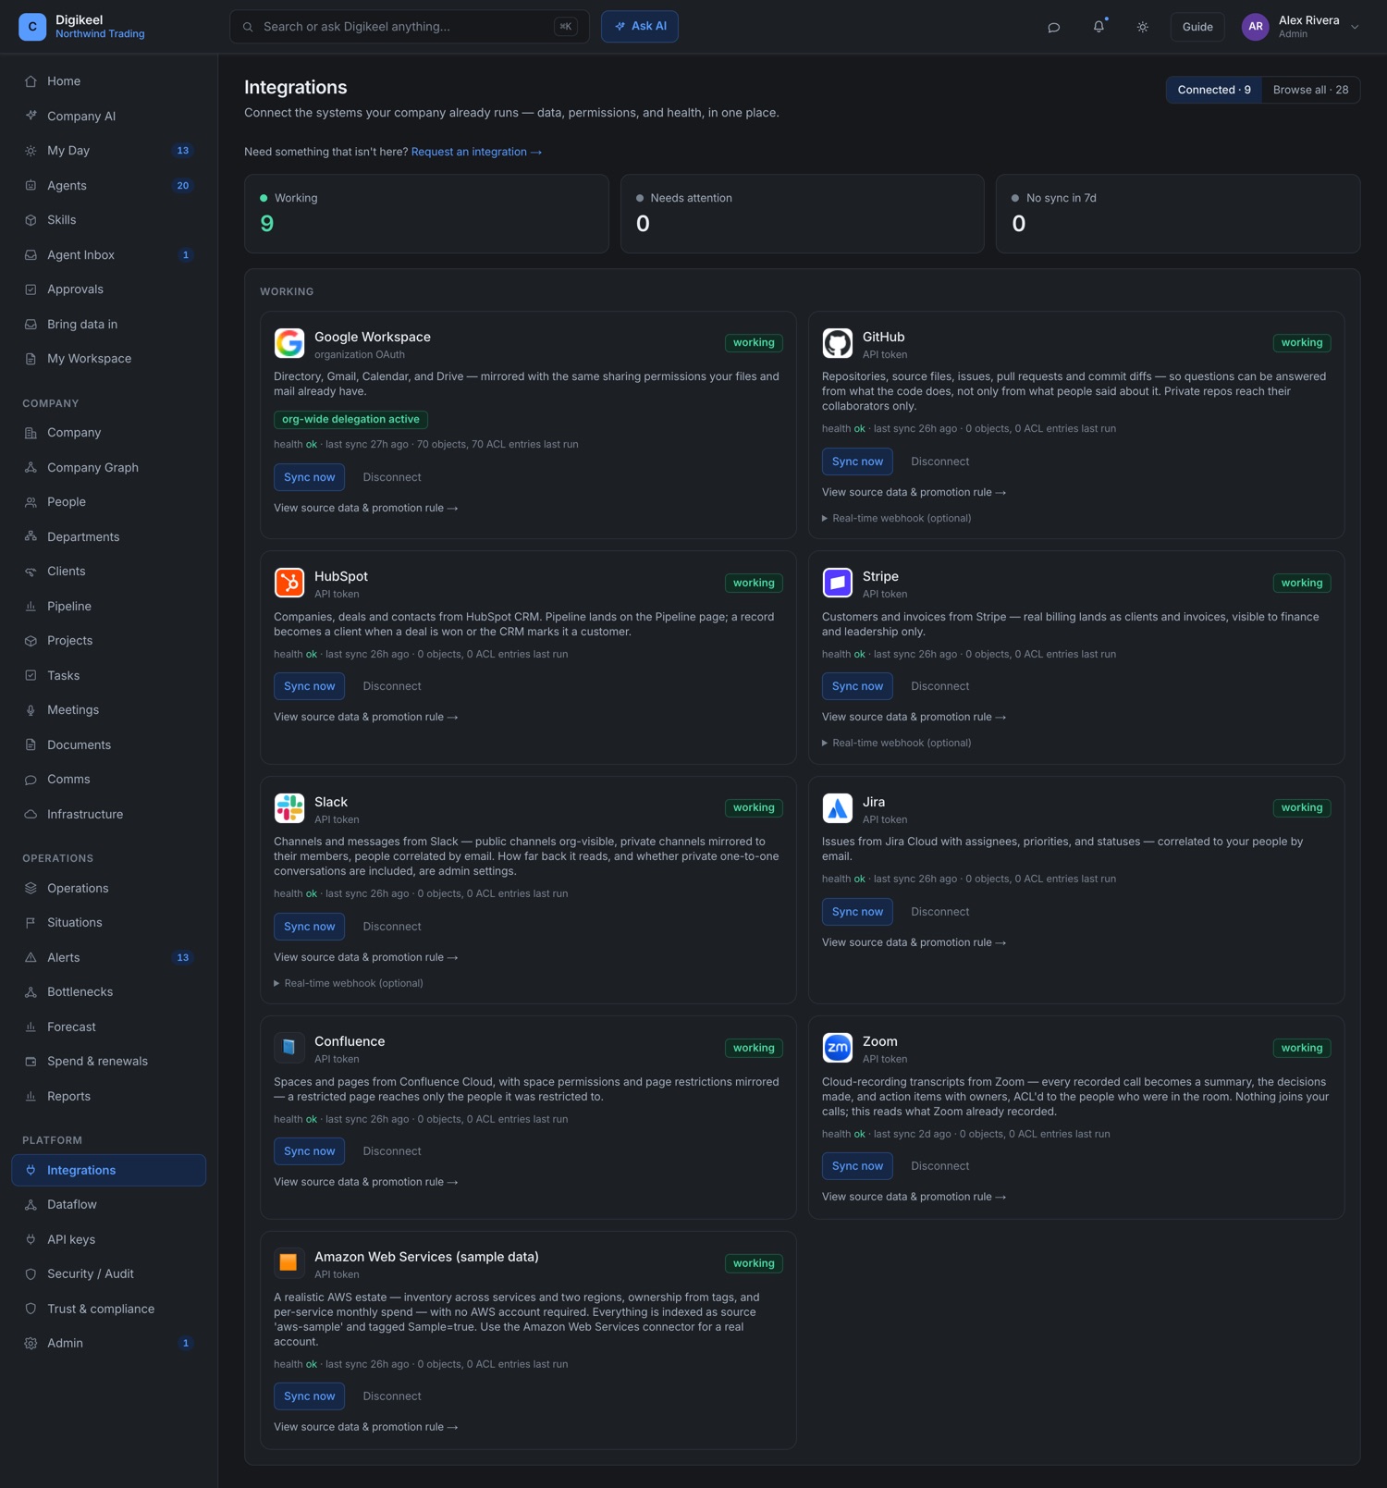1387x1488 pixels.
Task: Click the API keys sidebar icon
Action: tap(31, 1239)
